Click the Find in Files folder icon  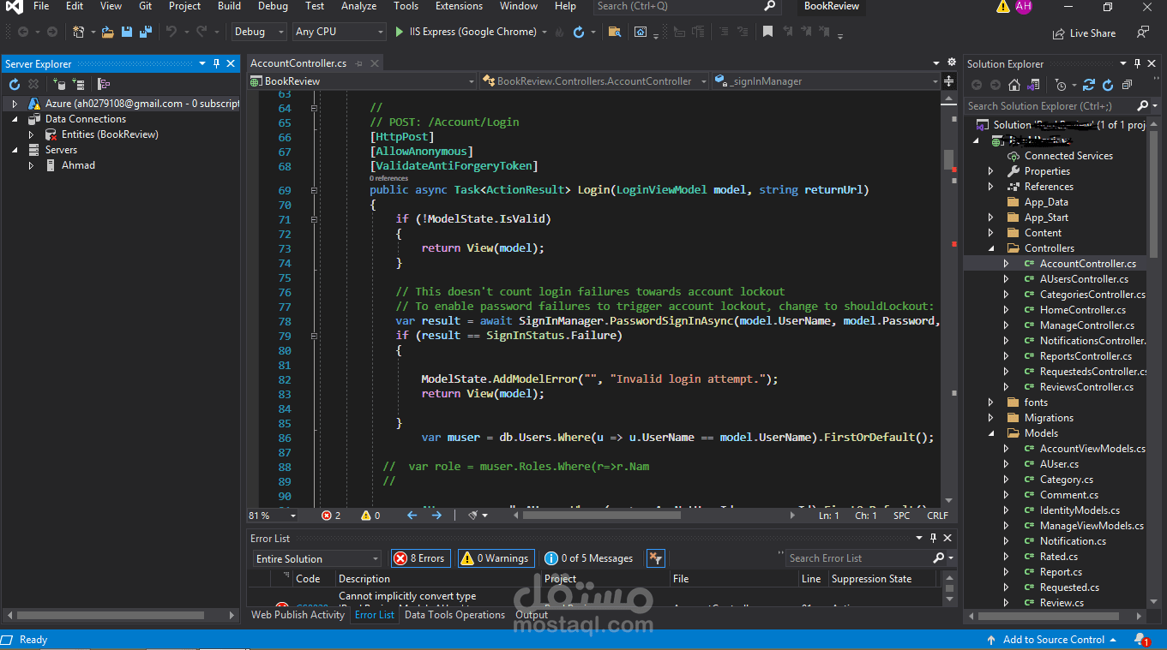point(614,32)
